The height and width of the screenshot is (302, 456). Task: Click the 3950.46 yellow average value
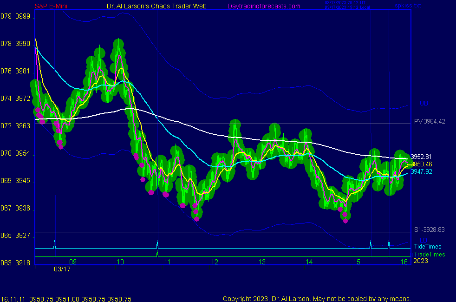pyautogui.click(x=422, y=164)
